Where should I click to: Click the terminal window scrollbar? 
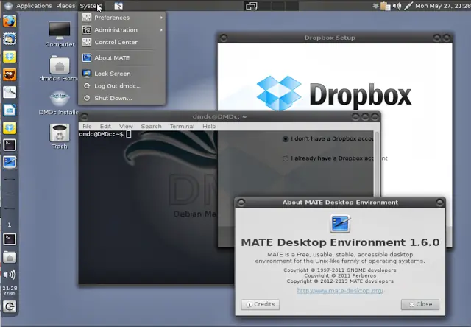377,163
